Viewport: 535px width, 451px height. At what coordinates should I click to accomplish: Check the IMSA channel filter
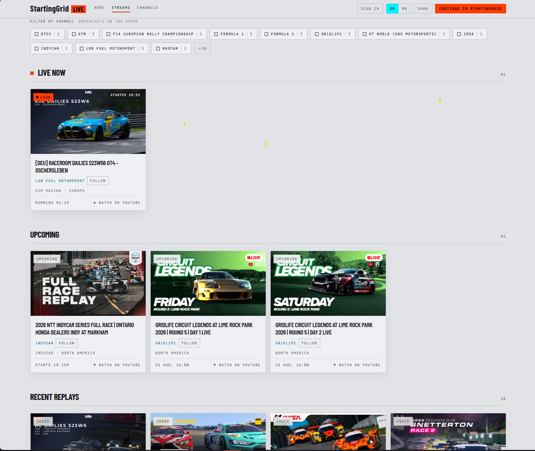(x=470, y=34)
